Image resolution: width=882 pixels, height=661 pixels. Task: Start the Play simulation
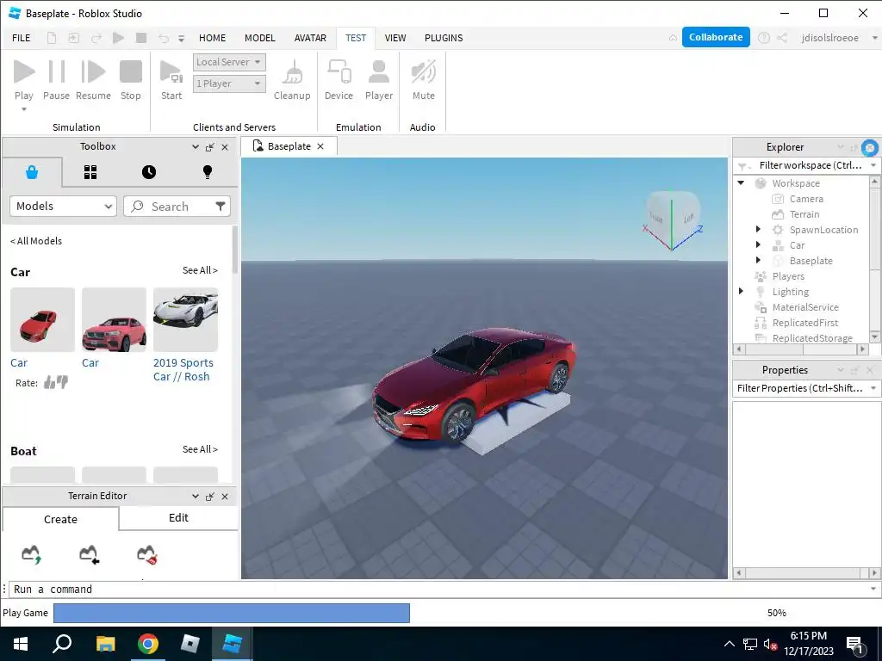click(x=23, y=80)
